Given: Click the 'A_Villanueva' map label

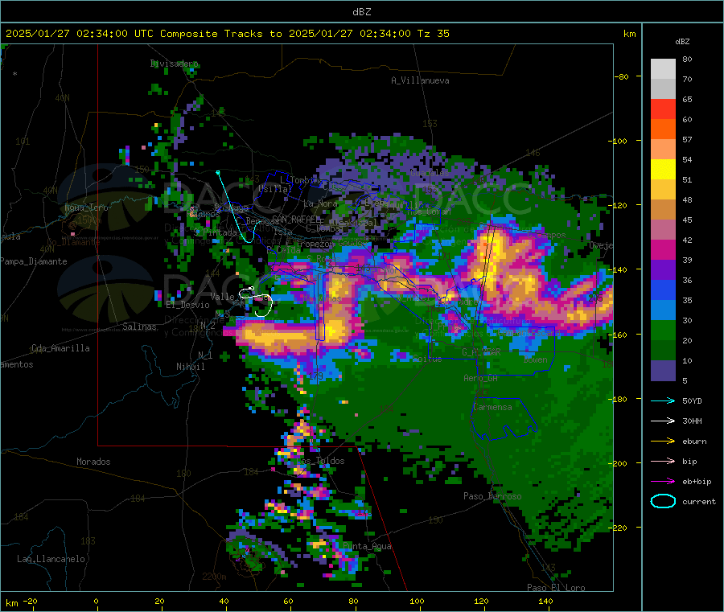Looking at the screenshot, I should pos(420,80).
